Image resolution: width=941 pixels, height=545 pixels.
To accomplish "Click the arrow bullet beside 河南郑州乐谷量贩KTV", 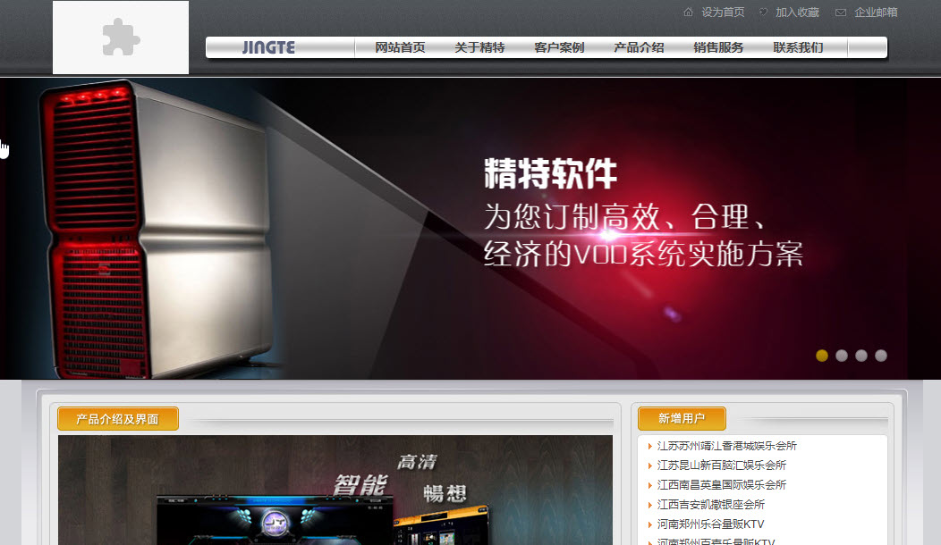I will 650,524.
